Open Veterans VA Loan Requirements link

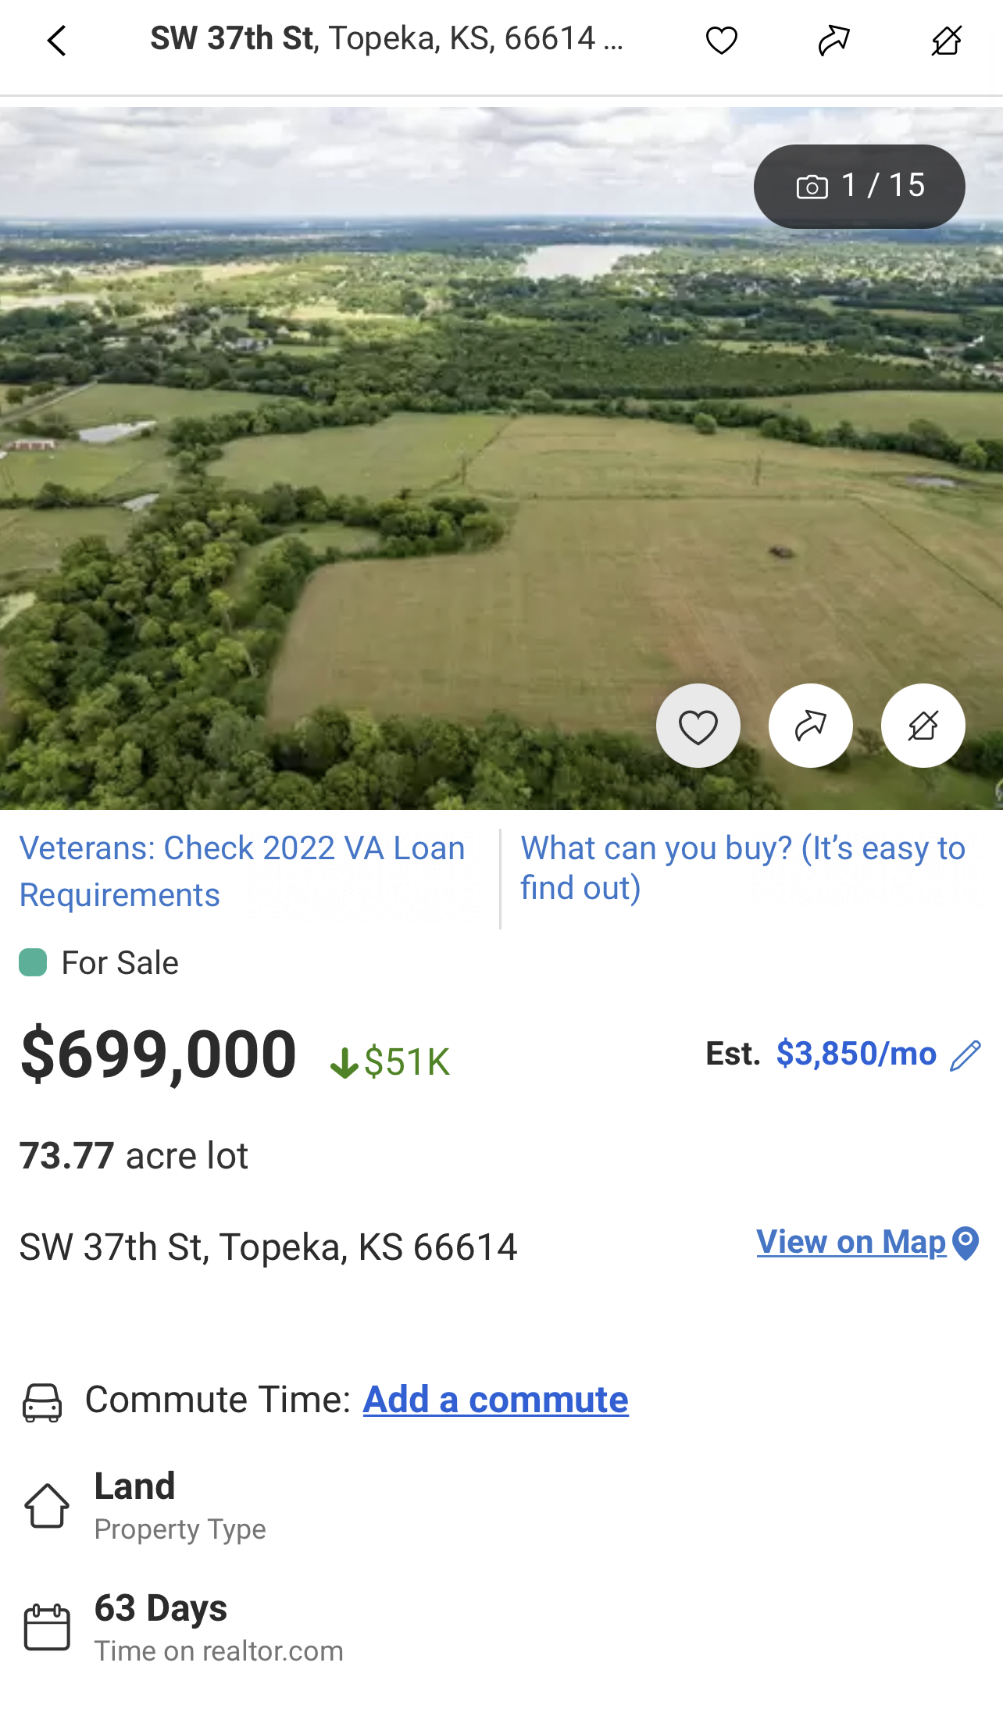[x=242, y=871]
